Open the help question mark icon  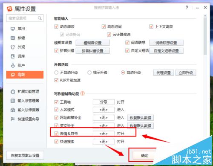click(187, 8)
